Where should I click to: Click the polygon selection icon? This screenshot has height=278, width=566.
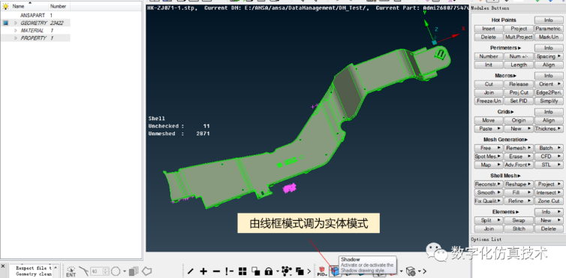[146, 270]
